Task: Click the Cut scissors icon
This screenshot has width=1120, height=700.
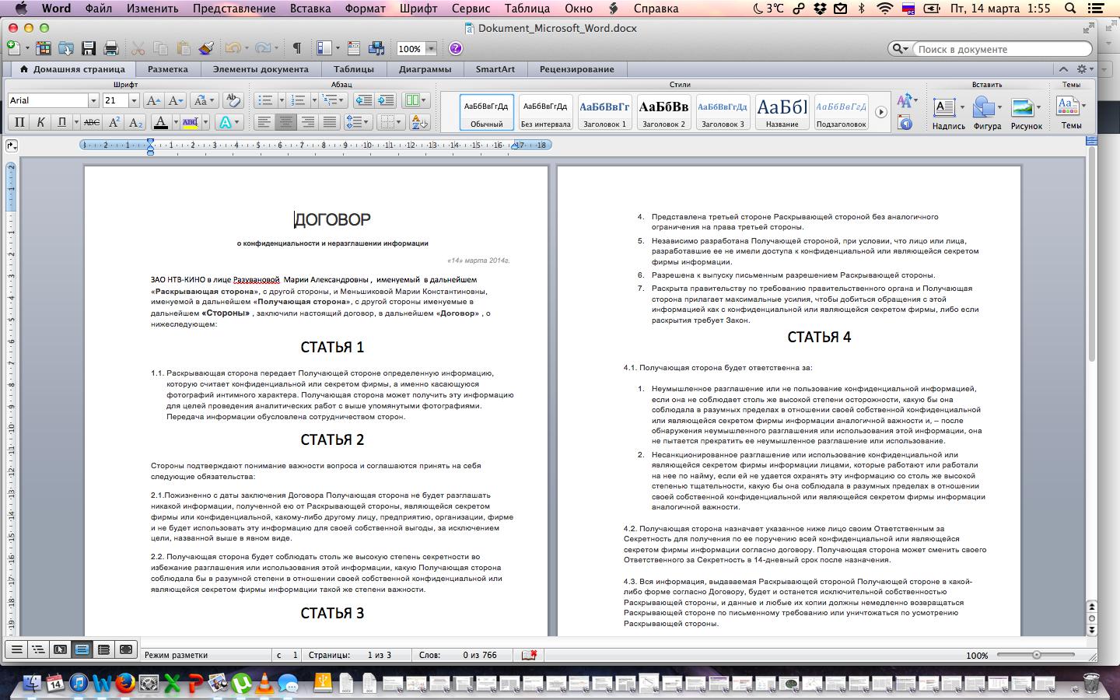Action: 138,48
